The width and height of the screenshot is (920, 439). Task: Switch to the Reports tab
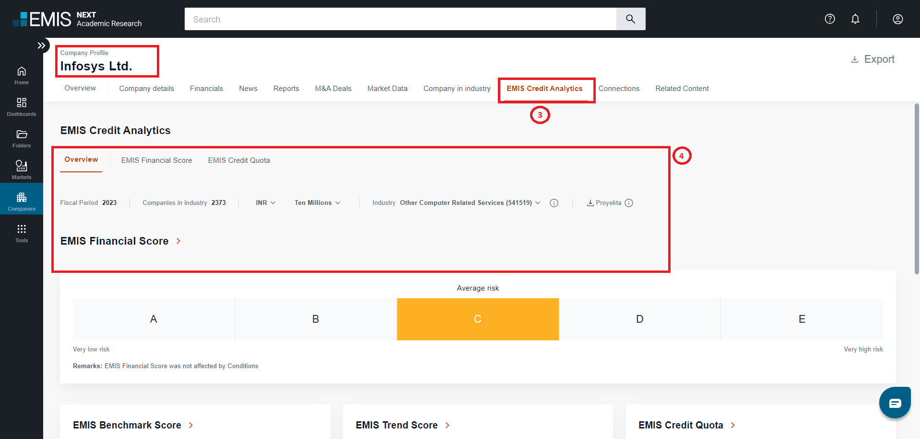click(286, 89)
